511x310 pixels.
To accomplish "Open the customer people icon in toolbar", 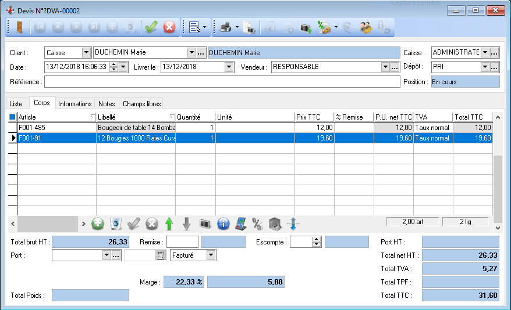I will click(x=365, y=27).
